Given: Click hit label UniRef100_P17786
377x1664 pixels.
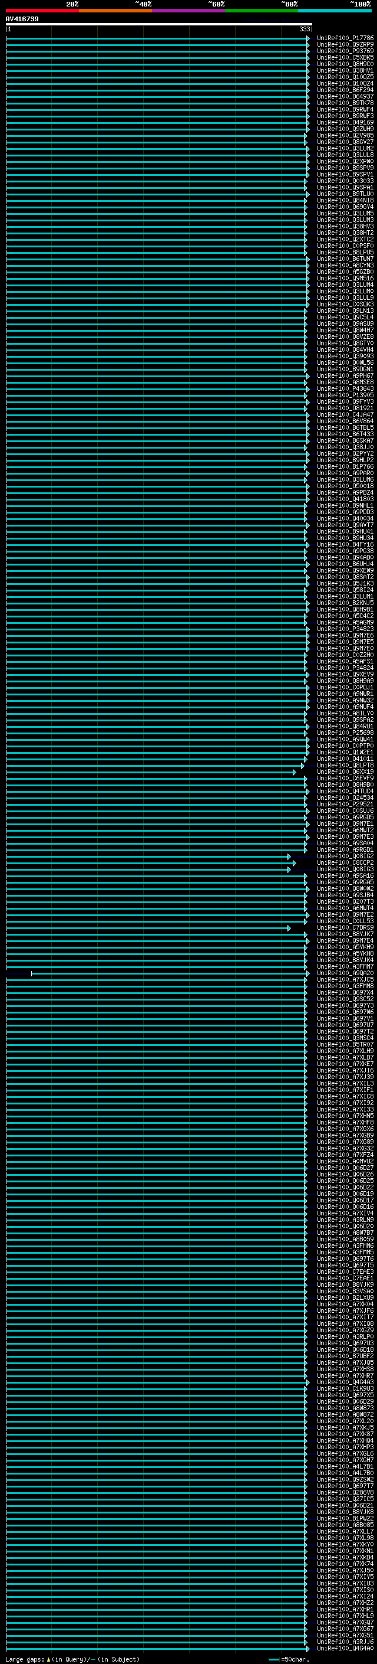Looking at the screenshot, I should (345, 38).
